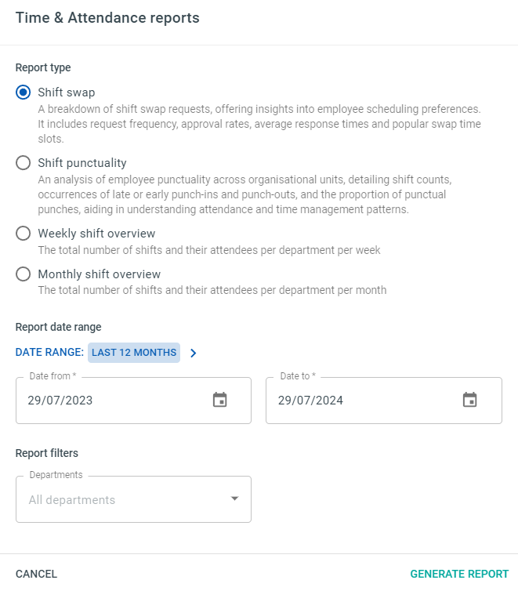
Task: Select the Shift punctuality radio button
Action: tap(23, 163)
